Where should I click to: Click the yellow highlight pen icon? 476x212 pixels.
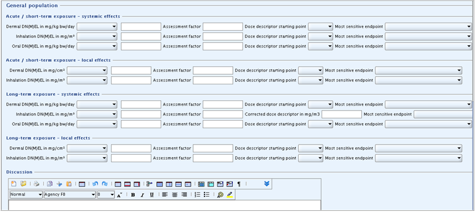[229, 195]
